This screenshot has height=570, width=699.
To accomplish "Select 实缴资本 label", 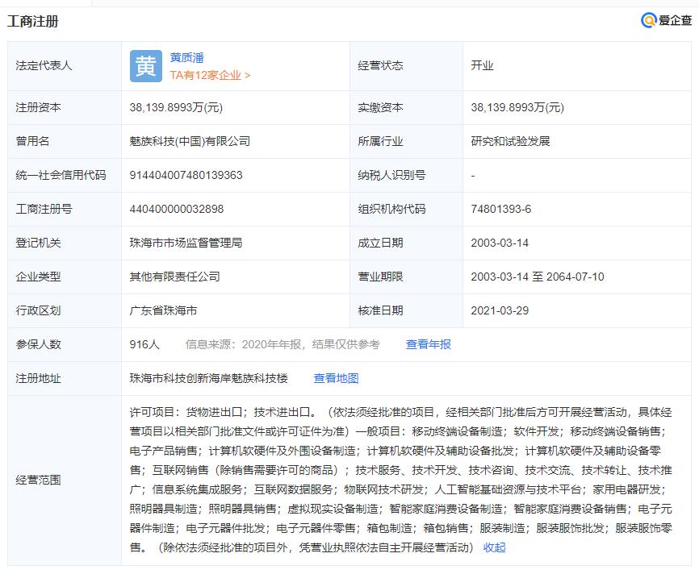I will 380,107.
